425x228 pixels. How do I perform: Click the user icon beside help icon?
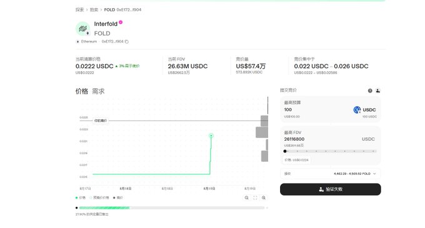378,91
